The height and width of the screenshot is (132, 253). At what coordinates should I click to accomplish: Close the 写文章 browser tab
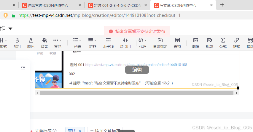click(x=211, y=5)
